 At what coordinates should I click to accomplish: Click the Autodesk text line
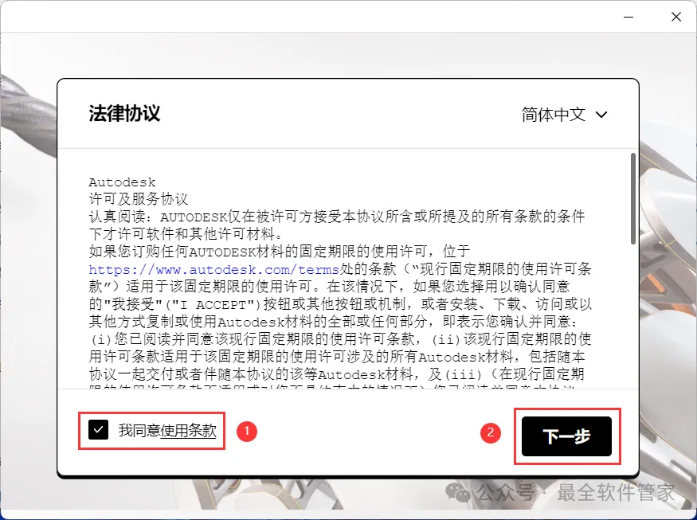pyautogui.click(x=122, y=182)
